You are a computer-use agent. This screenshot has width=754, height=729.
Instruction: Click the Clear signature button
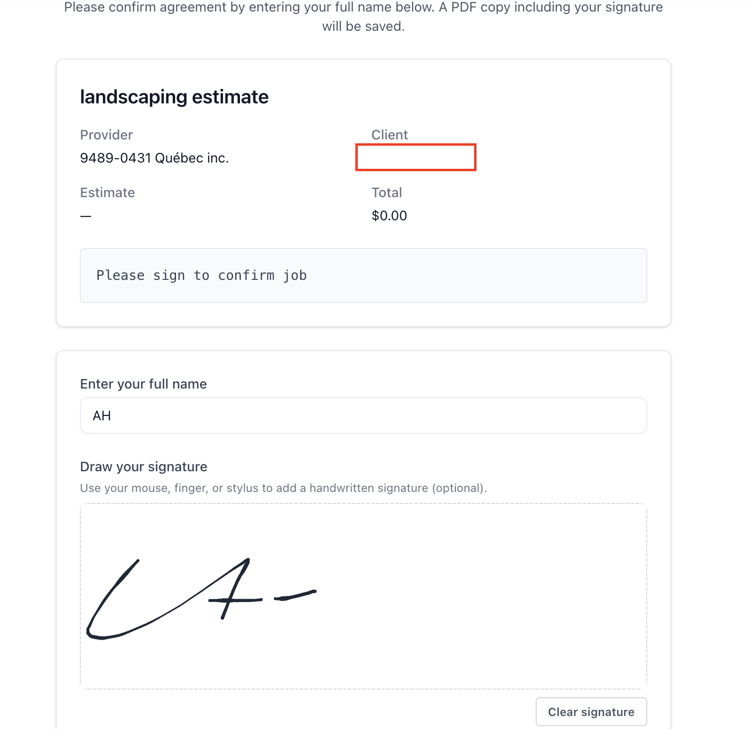(x=591, y=711)
